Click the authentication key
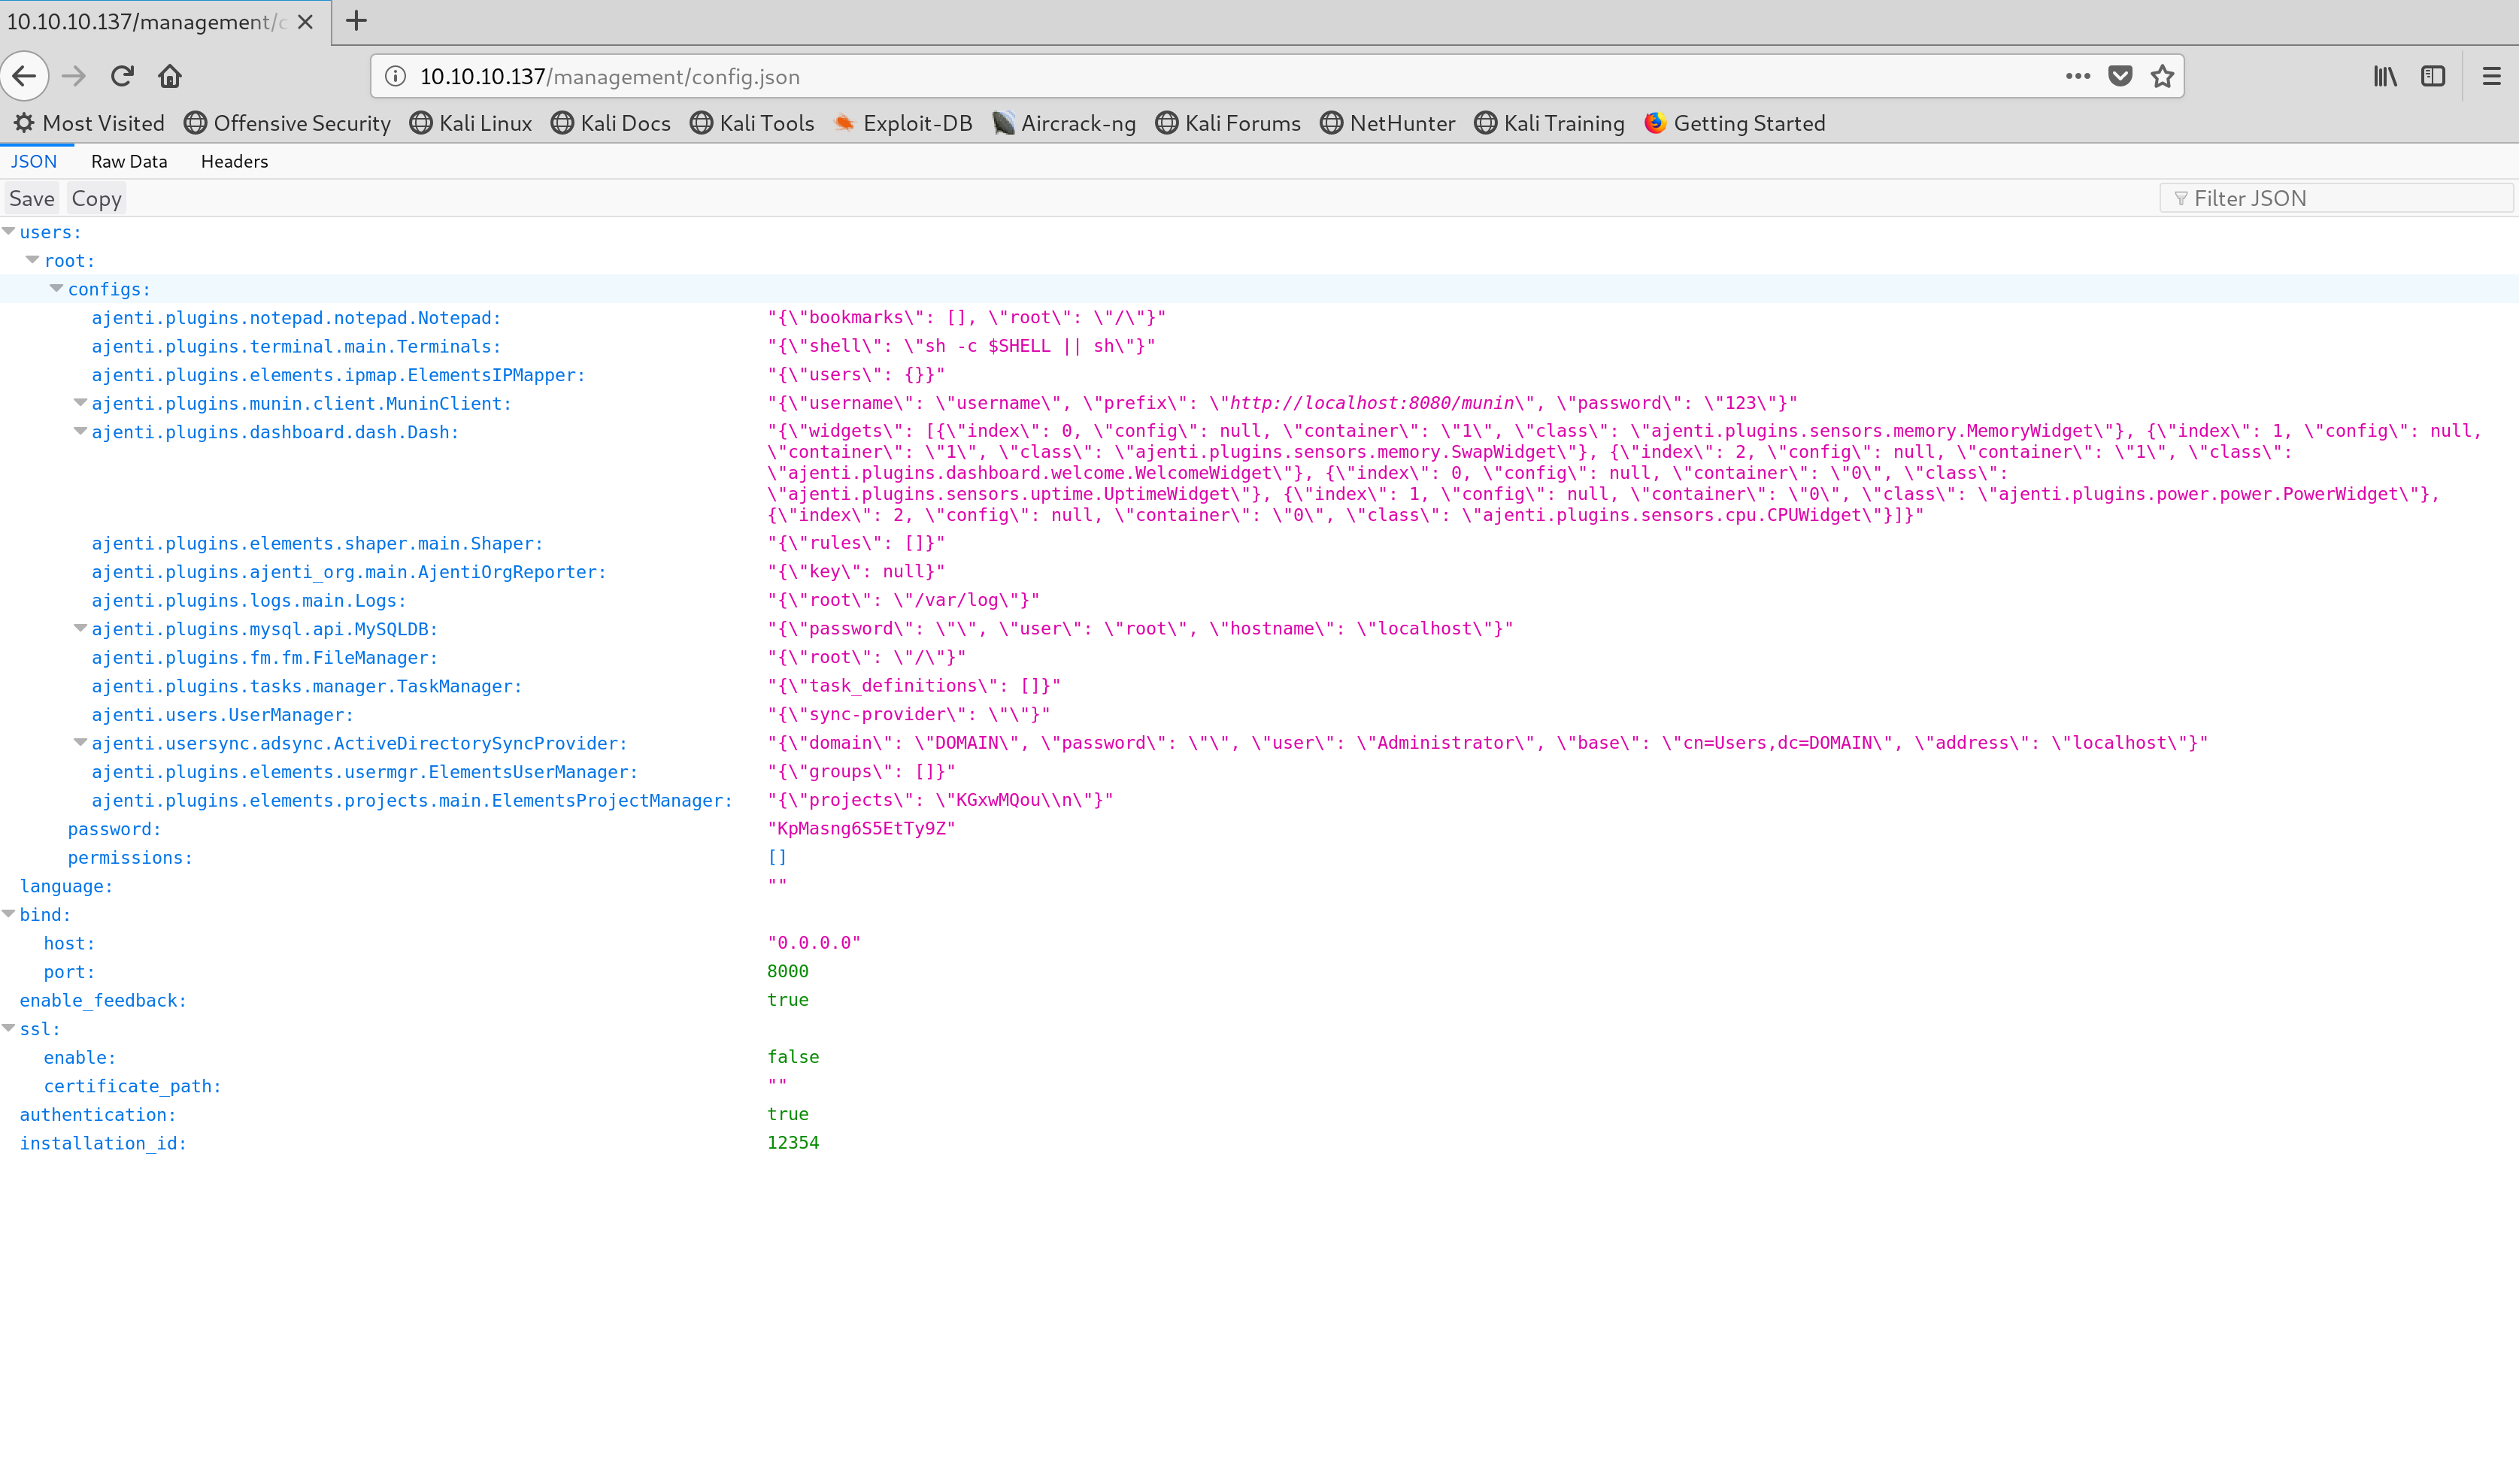 pyautogui.click(x=98, y=1114)
